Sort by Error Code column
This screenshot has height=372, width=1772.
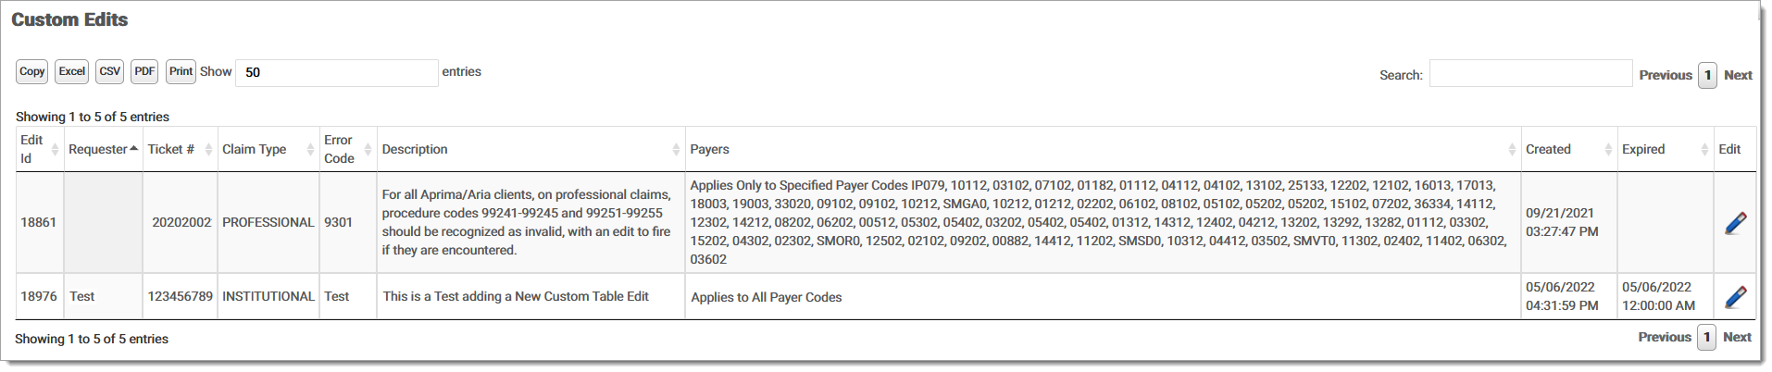(x=346, y=149)
